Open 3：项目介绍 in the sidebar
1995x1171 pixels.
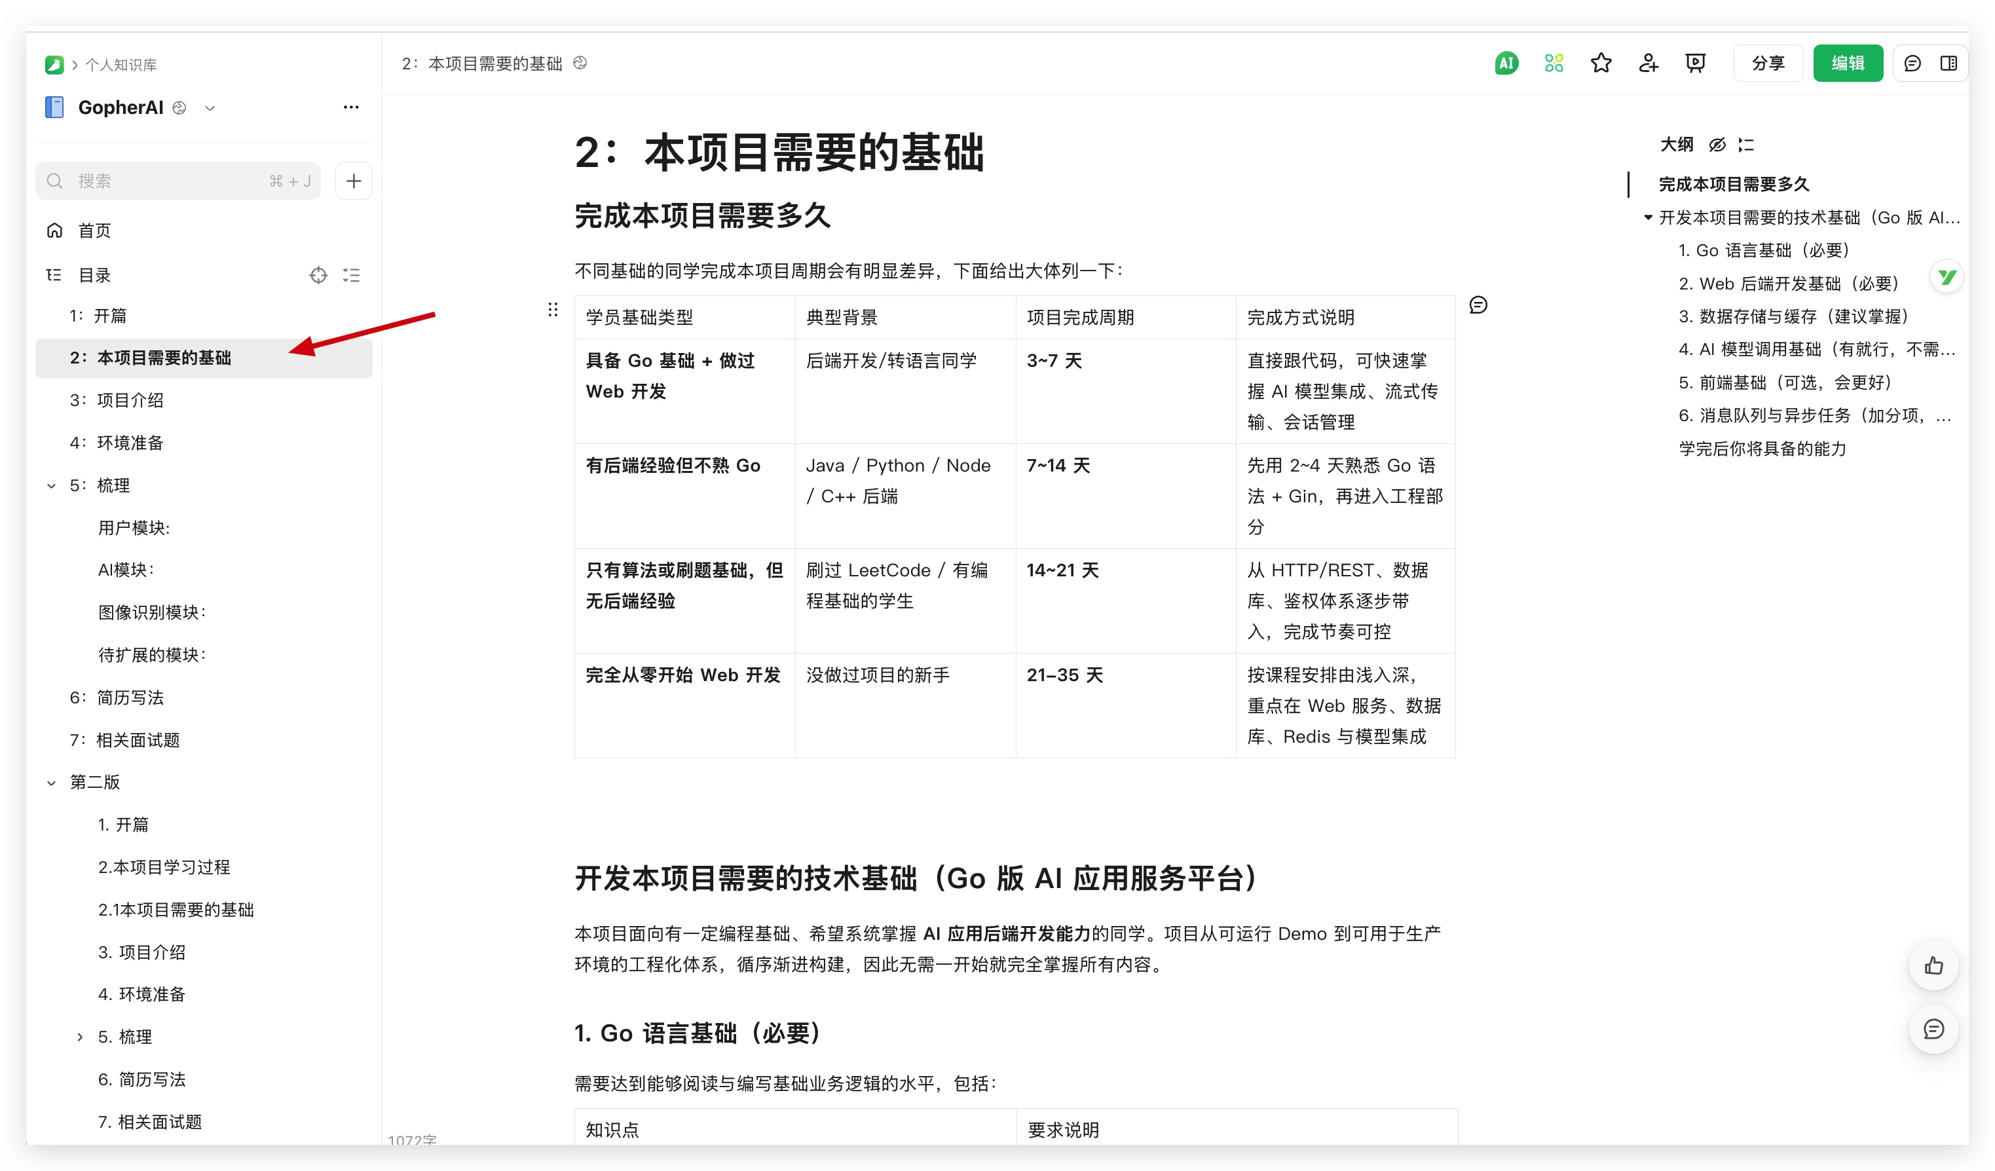[130, 401]
